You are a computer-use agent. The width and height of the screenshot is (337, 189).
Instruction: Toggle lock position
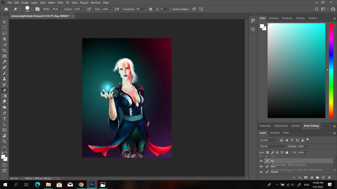coord(277,153)
